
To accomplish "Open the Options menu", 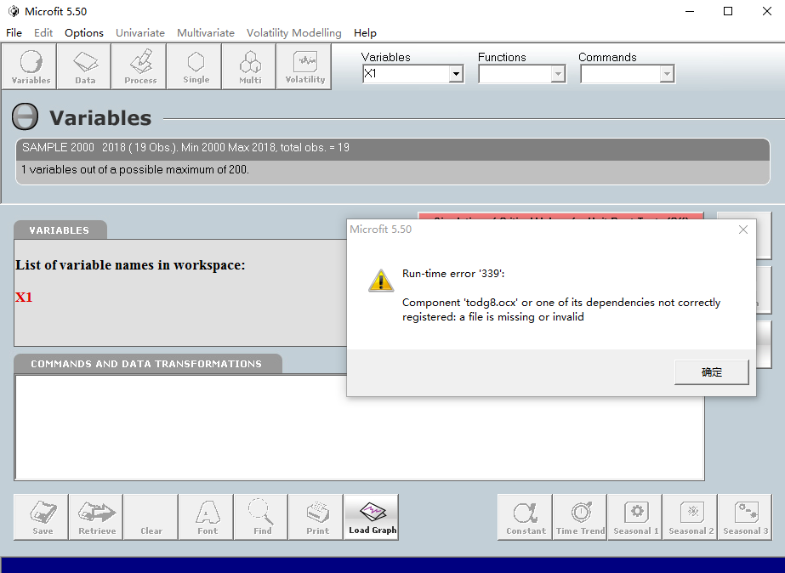I will (84, 33).
